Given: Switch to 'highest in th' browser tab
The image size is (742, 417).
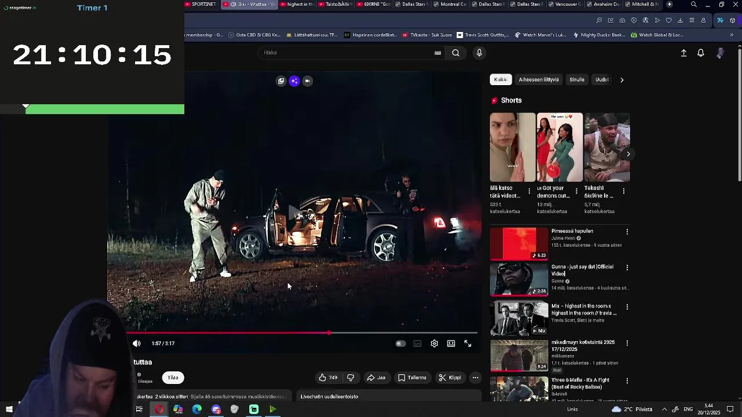Looking at the screenshot, I should [x=298, y=4].
